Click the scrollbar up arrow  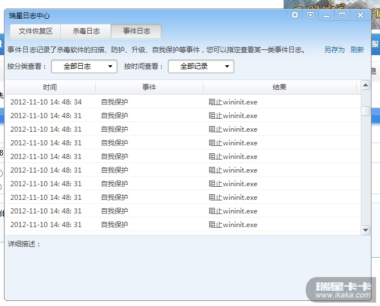pyautogui.click(x=365, y=85)
